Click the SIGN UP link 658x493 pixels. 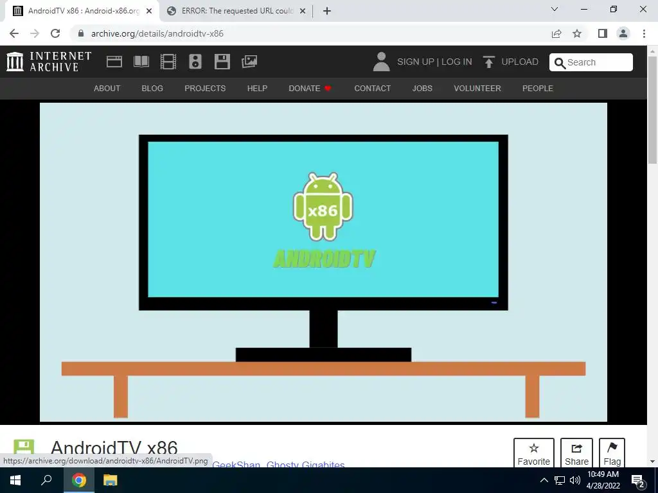pos(416,62)
